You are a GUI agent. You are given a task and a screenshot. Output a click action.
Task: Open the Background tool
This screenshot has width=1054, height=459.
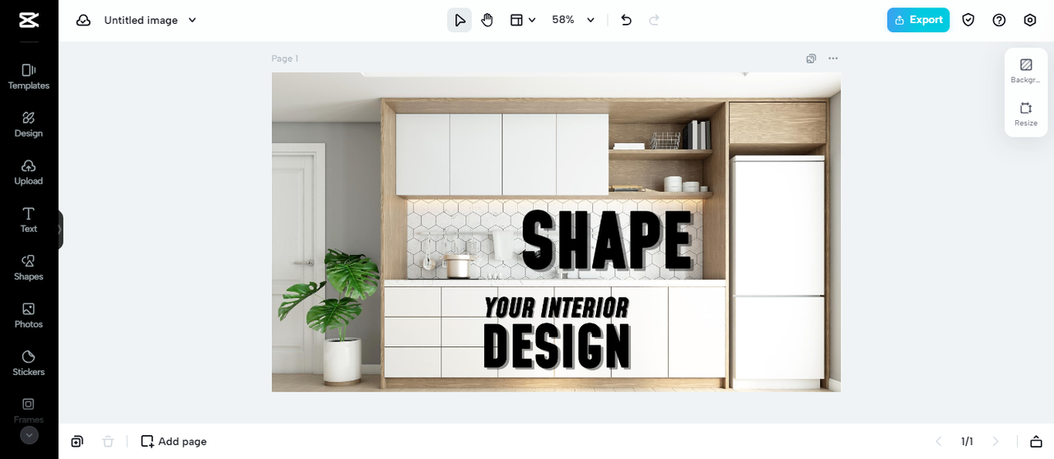(1026, 71)
